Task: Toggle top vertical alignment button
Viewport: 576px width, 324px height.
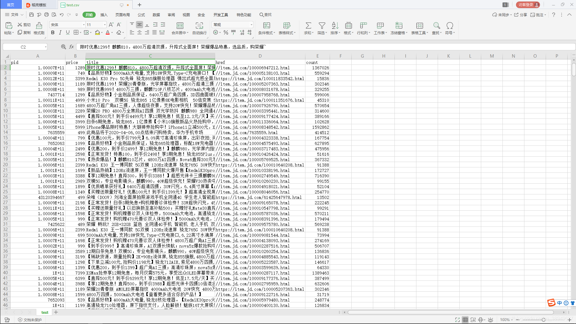Action: click(132, 25)
